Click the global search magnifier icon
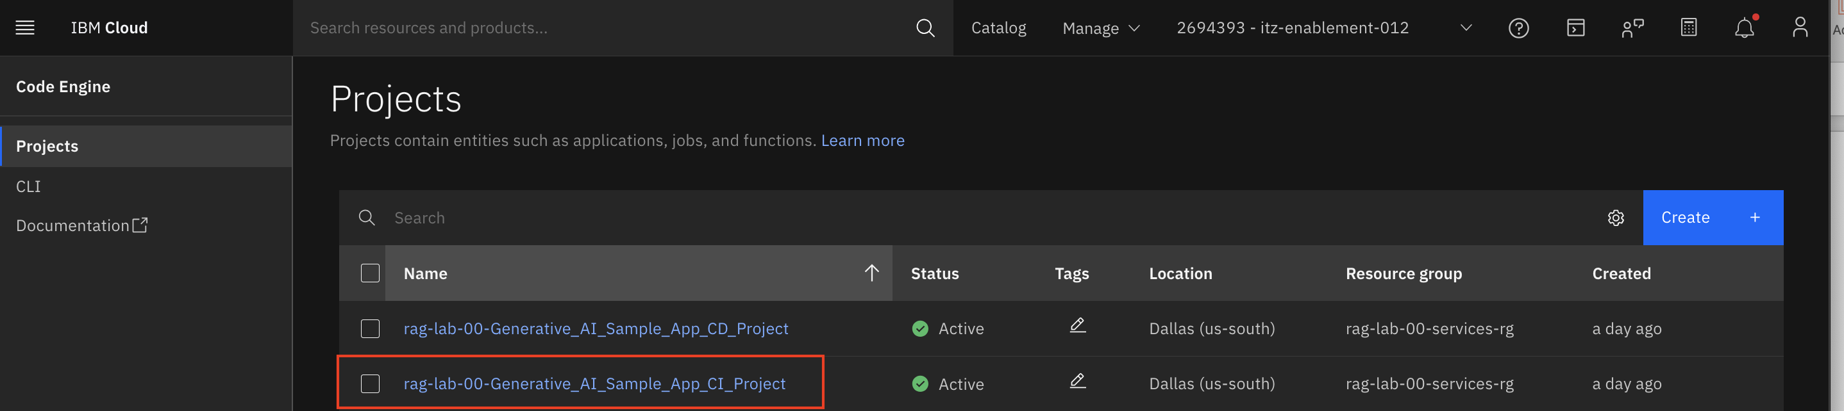1844x411 pixels. click(925, 28)
